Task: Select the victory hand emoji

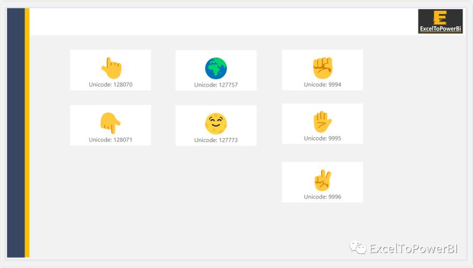Action: [x=323, y=181]
